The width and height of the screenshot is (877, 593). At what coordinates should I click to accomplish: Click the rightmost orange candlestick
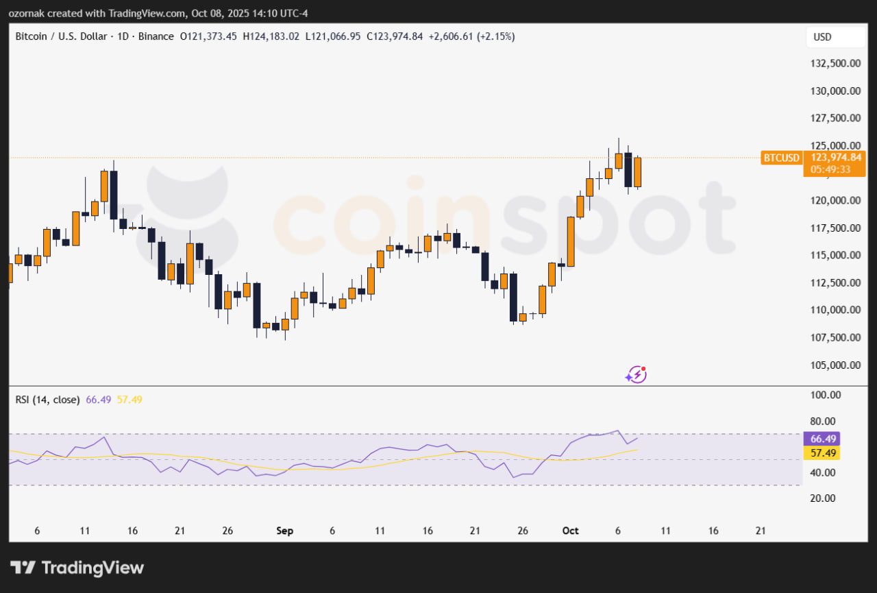[637, 172]
